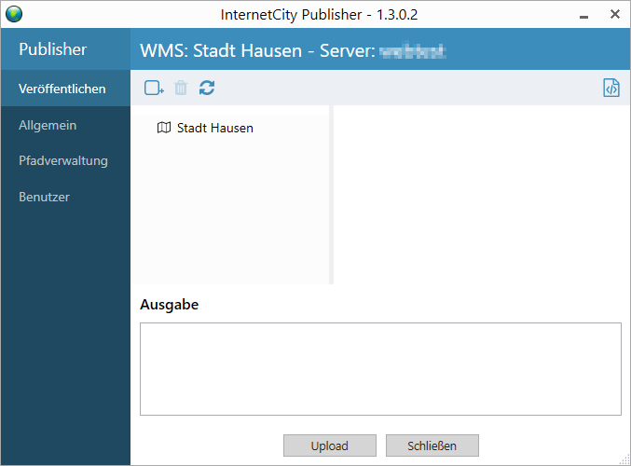
Task: Refresh the list with the sync icon
Action: (207, 88)
